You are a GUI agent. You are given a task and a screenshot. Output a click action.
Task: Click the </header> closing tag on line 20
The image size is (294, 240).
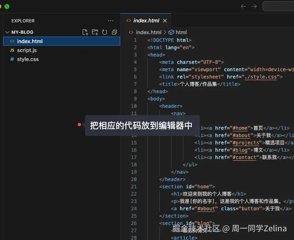pyautogui.click(x=172, y=179)
